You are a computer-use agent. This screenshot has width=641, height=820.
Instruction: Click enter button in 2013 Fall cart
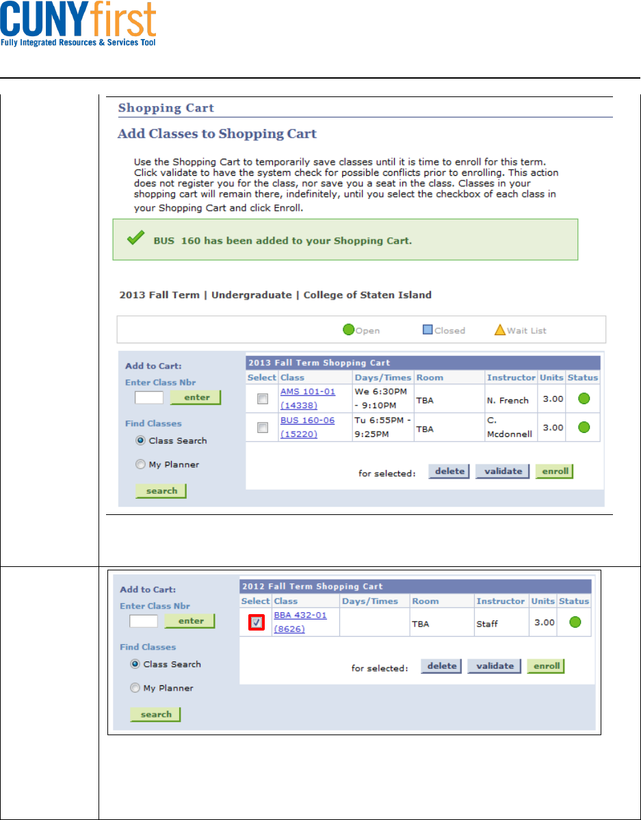[196, 397]
